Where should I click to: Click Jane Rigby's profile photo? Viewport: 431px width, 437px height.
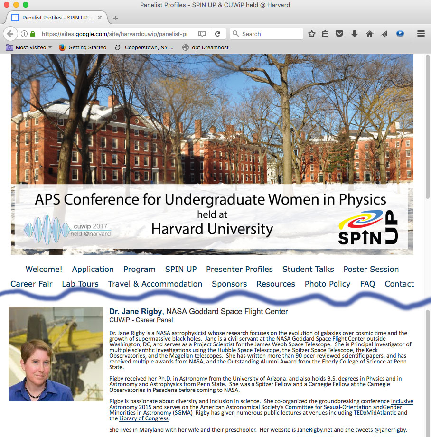pos(56,354)
